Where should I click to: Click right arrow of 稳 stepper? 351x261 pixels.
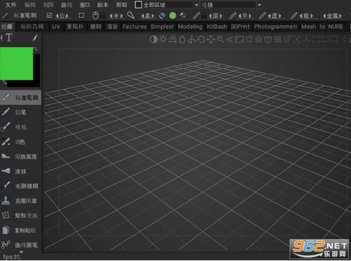(x=67, y=16)
